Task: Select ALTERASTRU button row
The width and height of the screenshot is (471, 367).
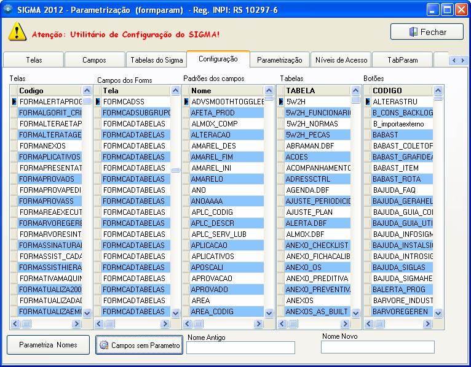Action: (x=402, y=102)
